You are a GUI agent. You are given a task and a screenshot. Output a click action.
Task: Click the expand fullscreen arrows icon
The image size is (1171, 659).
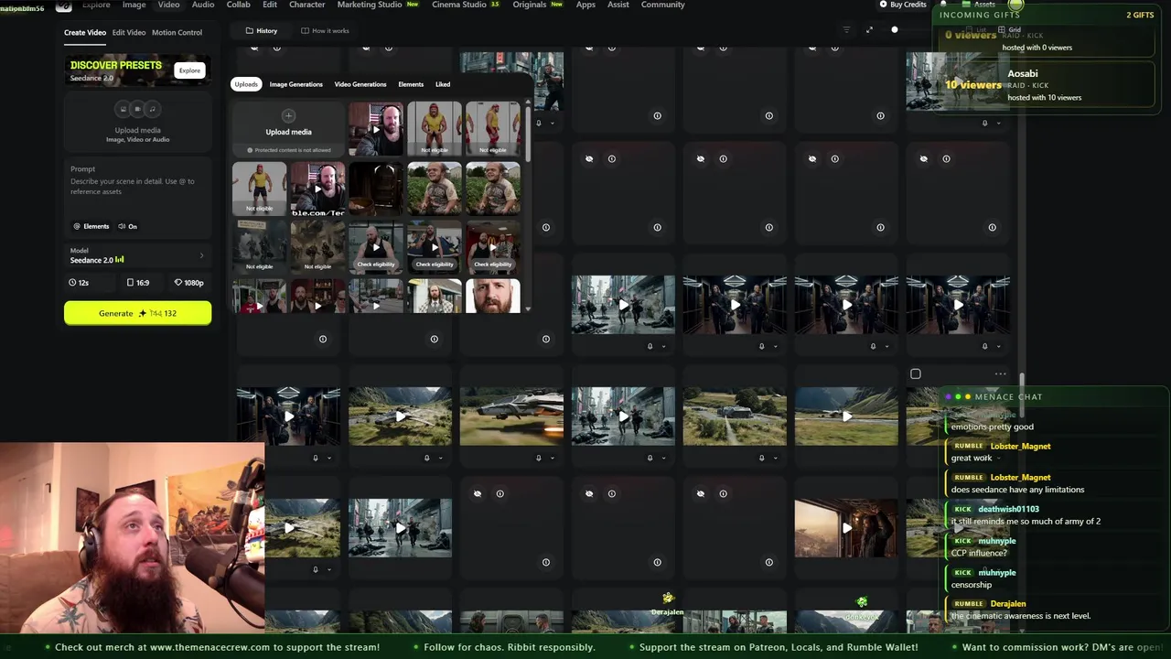click(x=869, y=30)
